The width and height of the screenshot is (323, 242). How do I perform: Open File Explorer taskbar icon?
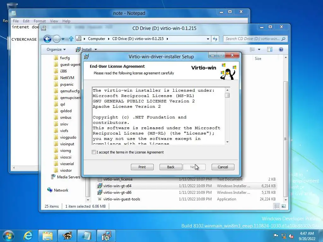(48, 236)
